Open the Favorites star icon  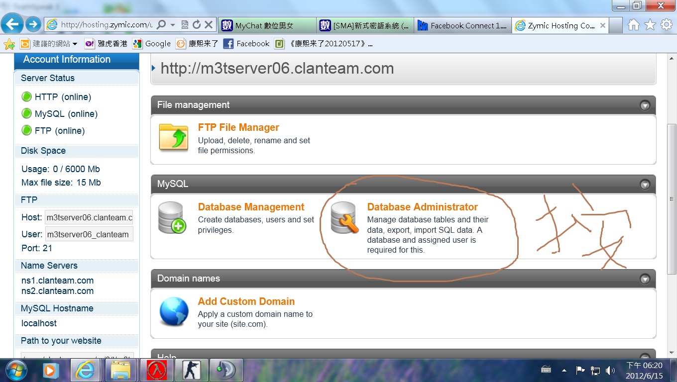(x=650, y=25)
